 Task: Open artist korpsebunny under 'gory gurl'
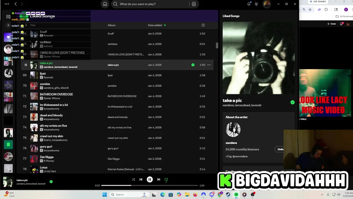tap(51, 151)
